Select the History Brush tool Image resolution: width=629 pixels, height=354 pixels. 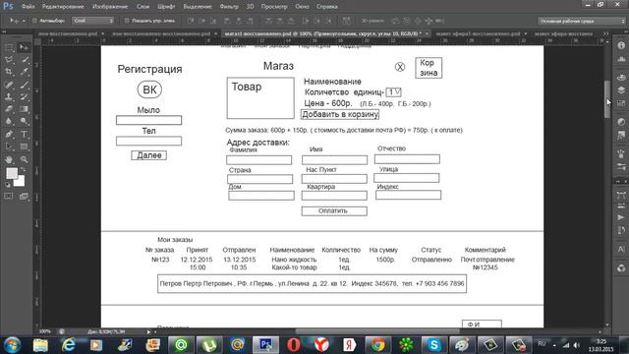click(24, 96)
